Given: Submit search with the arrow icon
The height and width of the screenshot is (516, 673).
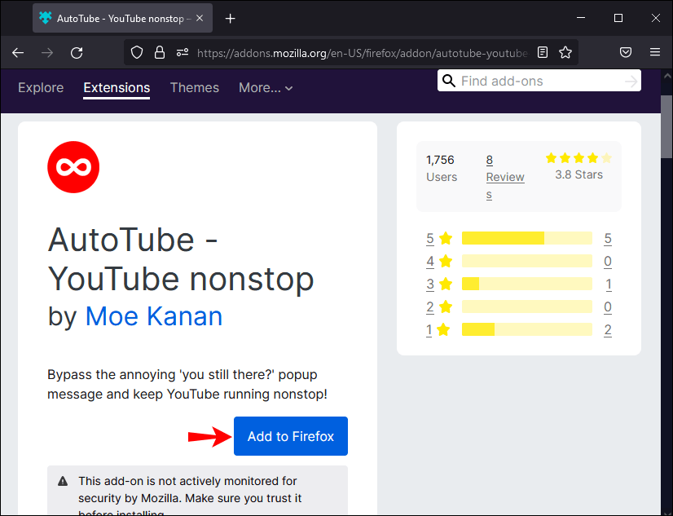Looking at the screenshot, I should [631, 81].
